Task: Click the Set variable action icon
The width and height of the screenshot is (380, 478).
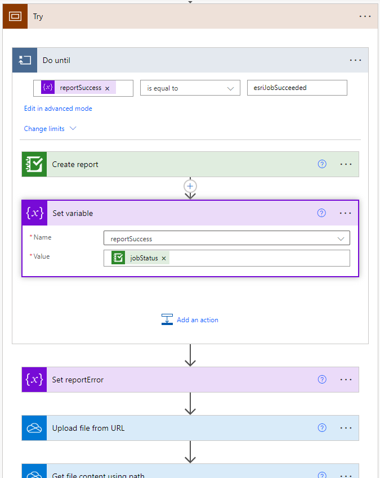Action: point(34,213)
